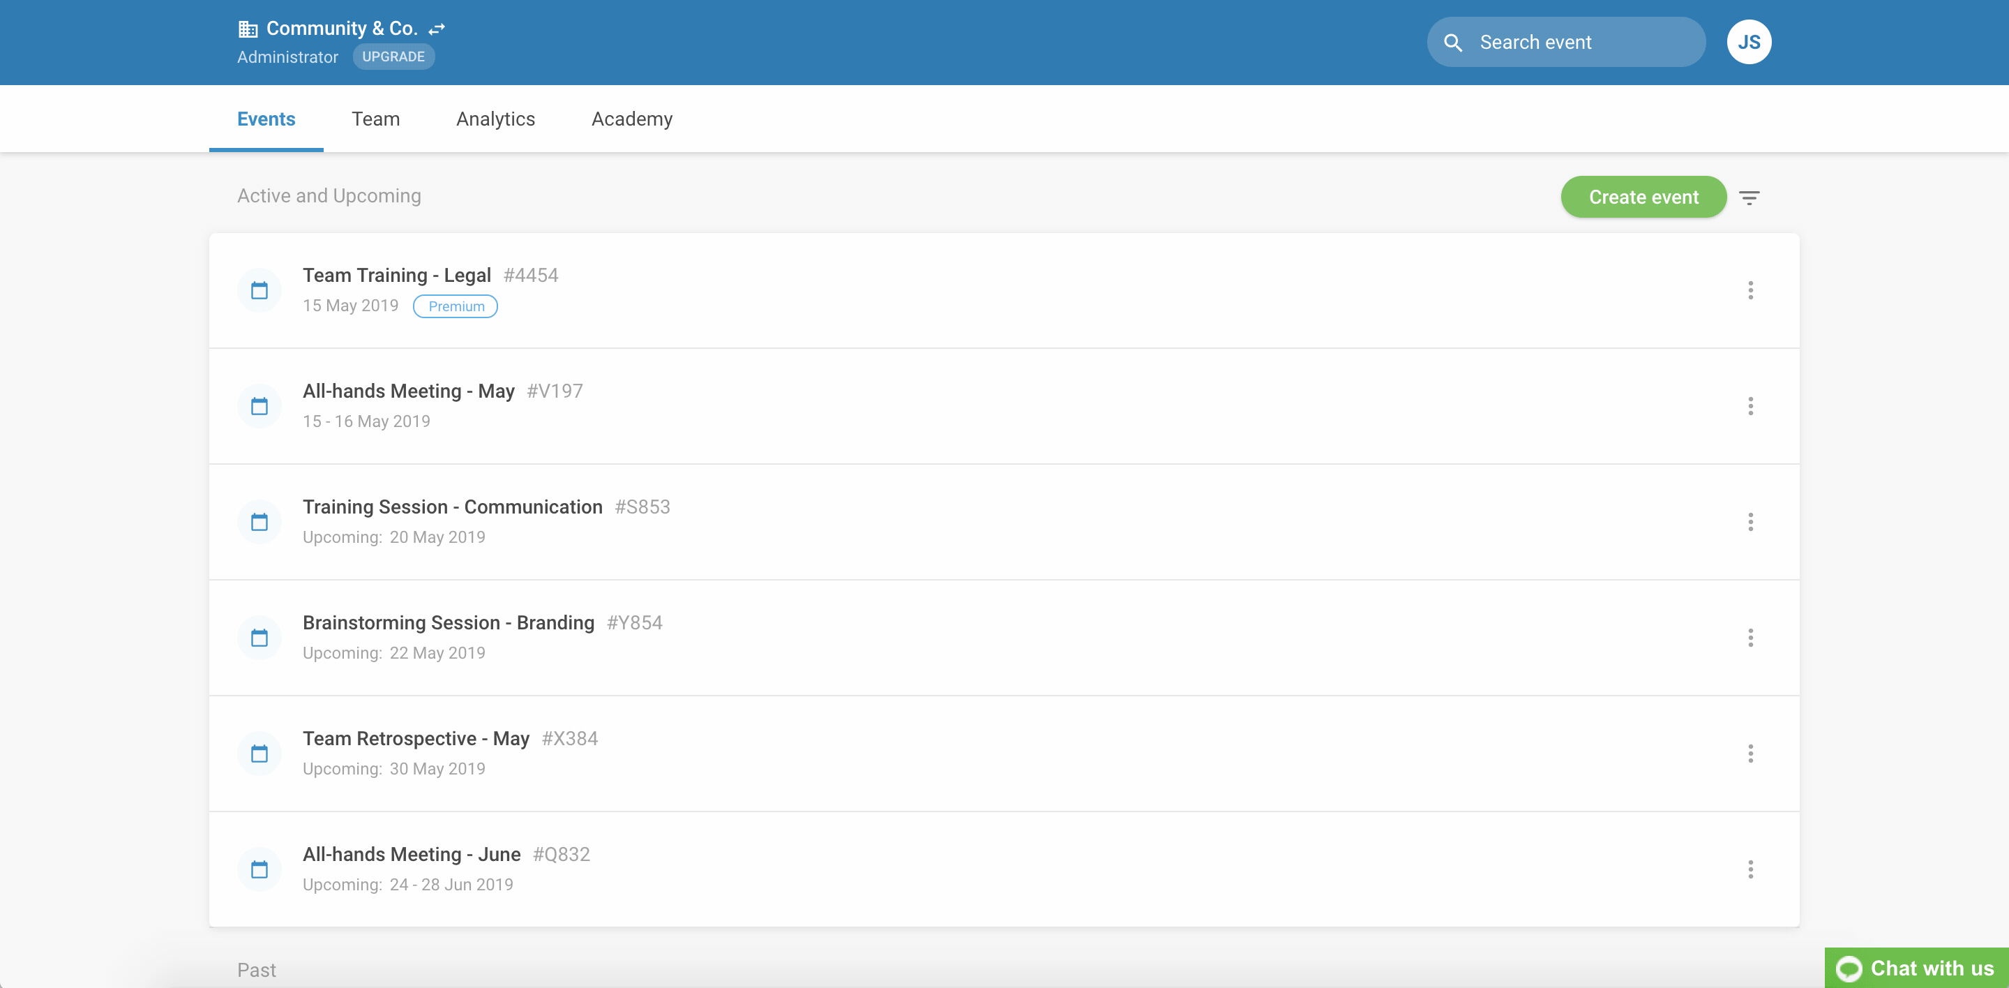The width and height of the screenshot is (2009, 988).
Task: Open the JS user avatar menu
Action: pyautogui.click(x=1749, y=42)
